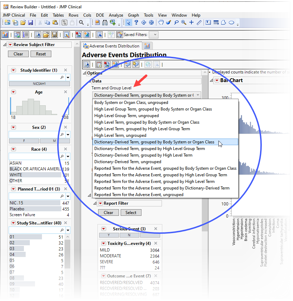Toggle the Y filter under Serious Event

(109, 235)
